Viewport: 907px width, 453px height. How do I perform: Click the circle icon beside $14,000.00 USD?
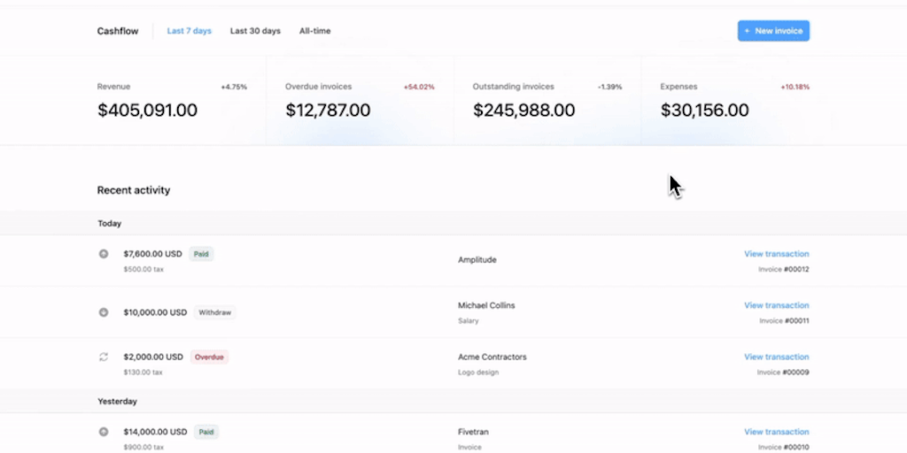(104, 432)
